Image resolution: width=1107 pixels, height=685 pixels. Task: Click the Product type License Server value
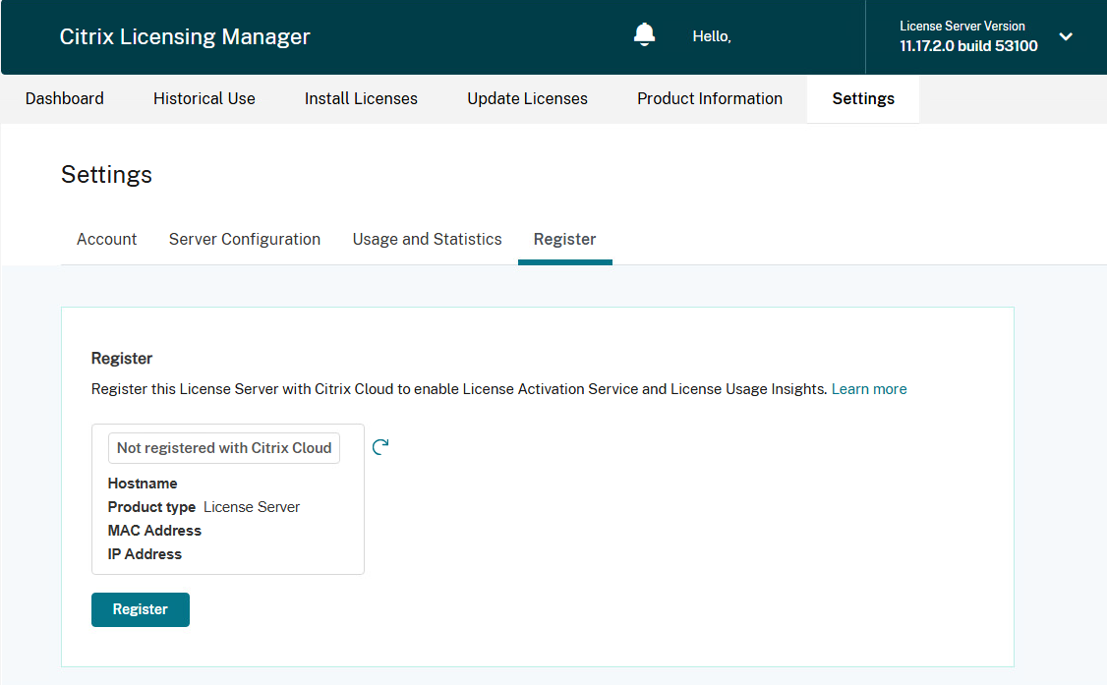pyautogui.click(x=252, y=507)
